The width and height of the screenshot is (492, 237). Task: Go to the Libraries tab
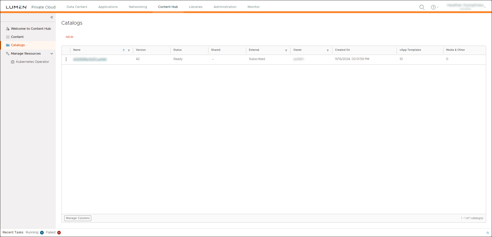tap(196, 7)
